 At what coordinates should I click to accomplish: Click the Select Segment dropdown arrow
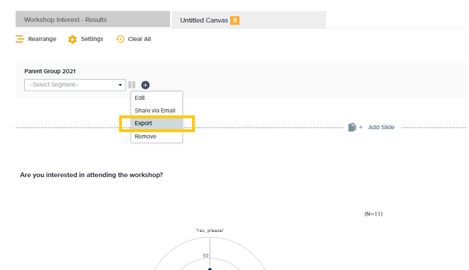[120, 85]
